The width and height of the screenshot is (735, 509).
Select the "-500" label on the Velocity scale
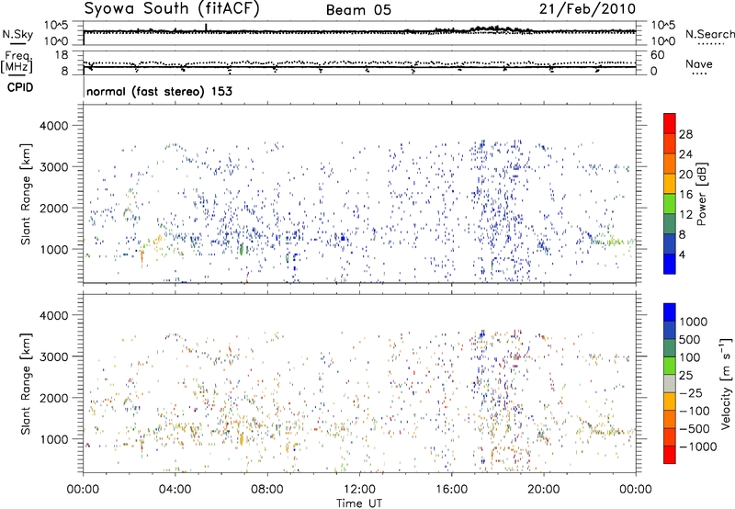(x=695, y=429)
